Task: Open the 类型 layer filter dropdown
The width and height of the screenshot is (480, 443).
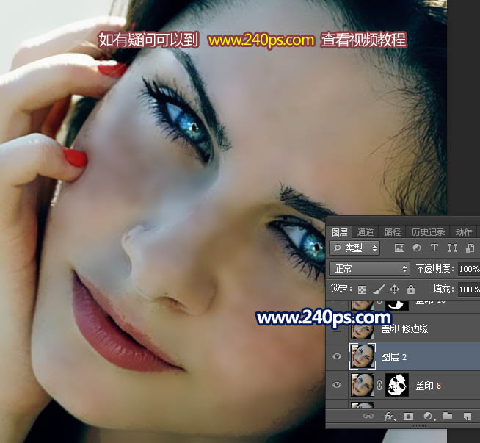Action: coord(354,248)
